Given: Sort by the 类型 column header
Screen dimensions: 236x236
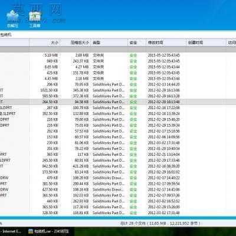Looking at the screenshot, I should pyautogui.click(x=96, y=42).
